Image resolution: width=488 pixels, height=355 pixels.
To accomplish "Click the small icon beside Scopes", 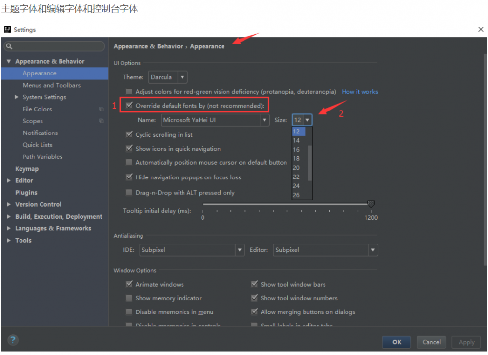I will pyautogui.click(x=102, y=121).
